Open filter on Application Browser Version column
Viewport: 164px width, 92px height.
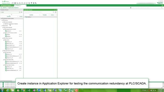pos(55,15)
